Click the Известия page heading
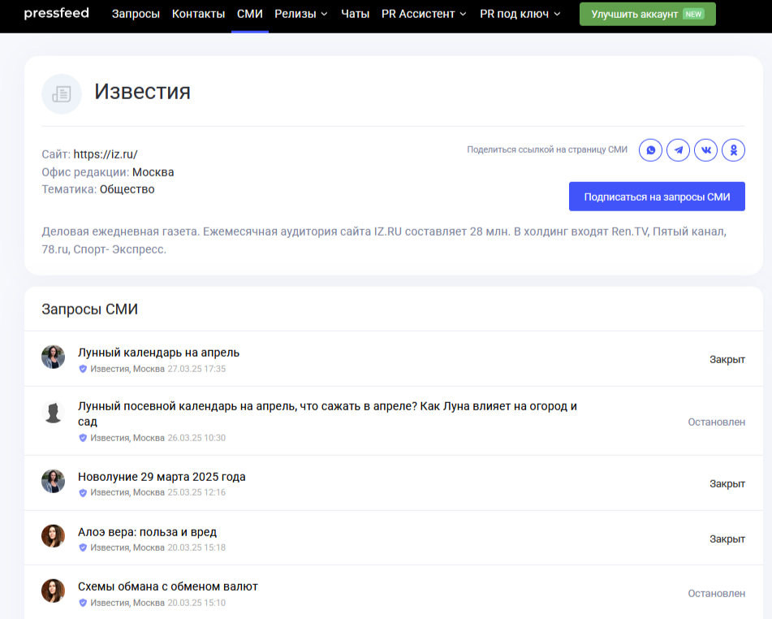772x619 pixels. [142, 92]
